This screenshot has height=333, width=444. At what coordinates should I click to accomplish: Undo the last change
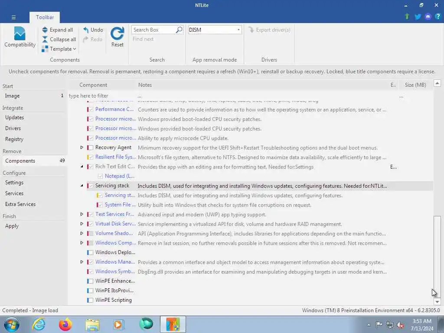click(x=93, y=30)
